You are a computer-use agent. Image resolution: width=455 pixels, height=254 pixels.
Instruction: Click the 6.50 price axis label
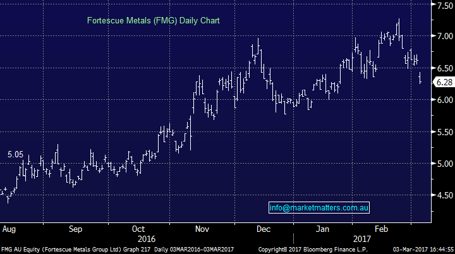(445, 68)
